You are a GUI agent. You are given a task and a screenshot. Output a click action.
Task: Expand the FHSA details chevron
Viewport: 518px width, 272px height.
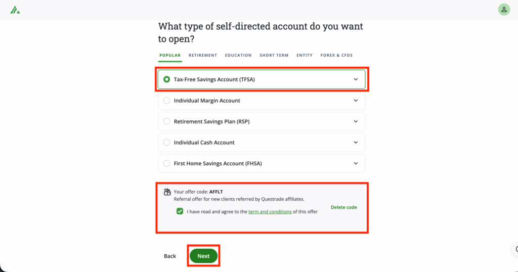[356, 164]
